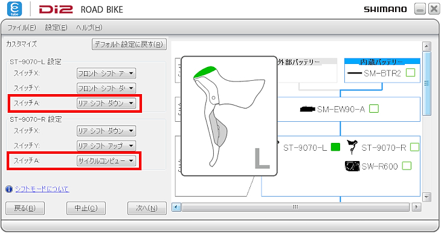Click デフォルト設定に戻す button

point(129,45)
